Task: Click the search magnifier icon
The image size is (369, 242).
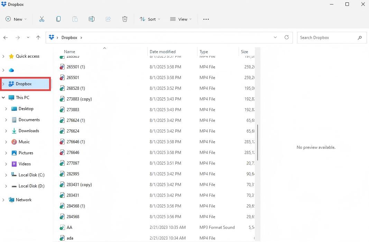Action: click(360, 37)
